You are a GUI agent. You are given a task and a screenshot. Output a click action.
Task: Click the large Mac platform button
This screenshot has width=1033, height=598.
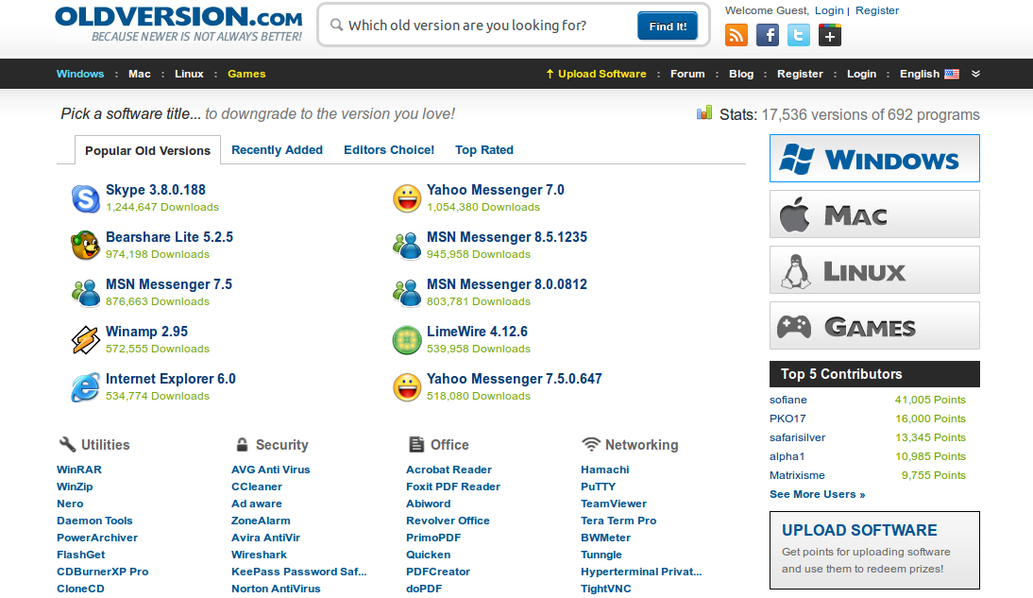coord(874,214)
